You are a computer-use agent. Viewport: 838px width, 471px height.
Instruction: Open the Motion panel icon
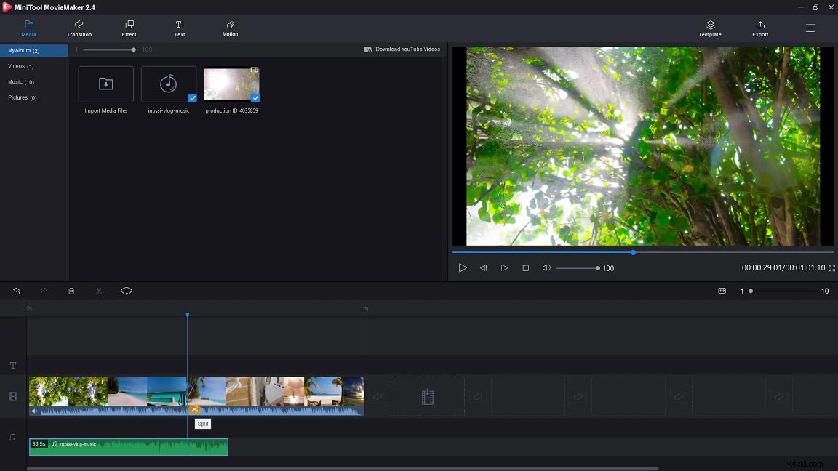[x=230, y=28]
